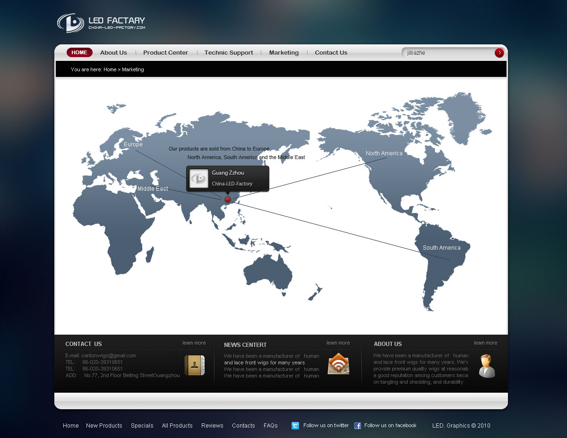The image size is (567, 438).
Task: Click the Guang Zzhou tooltip thumbnail logo
Action: [199, 178]
